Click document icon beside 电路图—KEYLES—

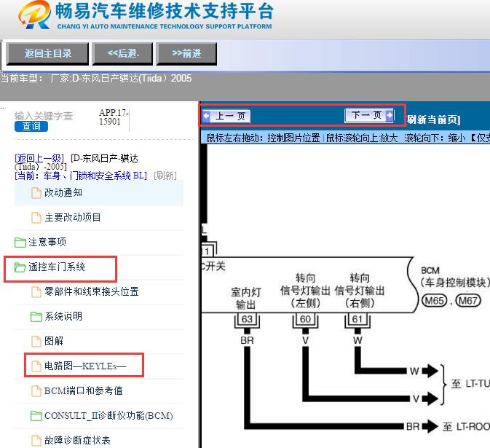click(x=36, y=366)
